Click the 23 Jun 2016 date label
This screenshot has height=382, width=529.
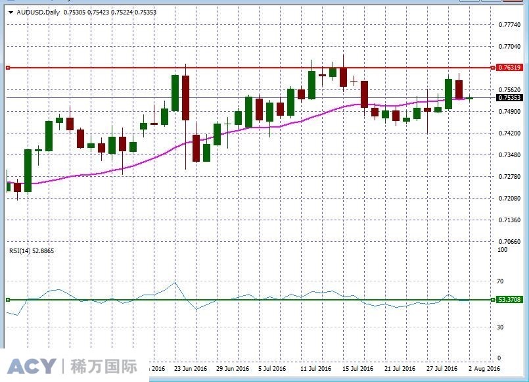[191, 368]
